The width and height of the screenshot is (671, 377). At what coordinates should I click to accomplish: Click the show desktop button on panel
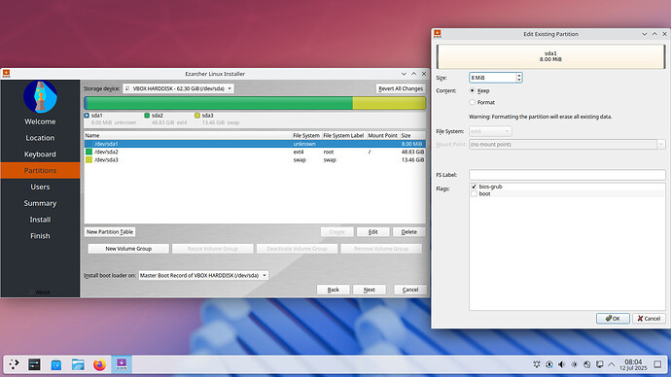pos(657,364)
